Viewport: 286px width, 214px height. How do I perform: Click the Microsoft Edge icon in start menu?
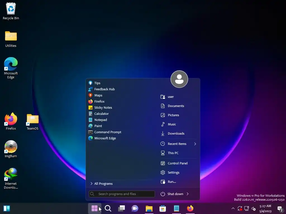click(x=90, y=138)
